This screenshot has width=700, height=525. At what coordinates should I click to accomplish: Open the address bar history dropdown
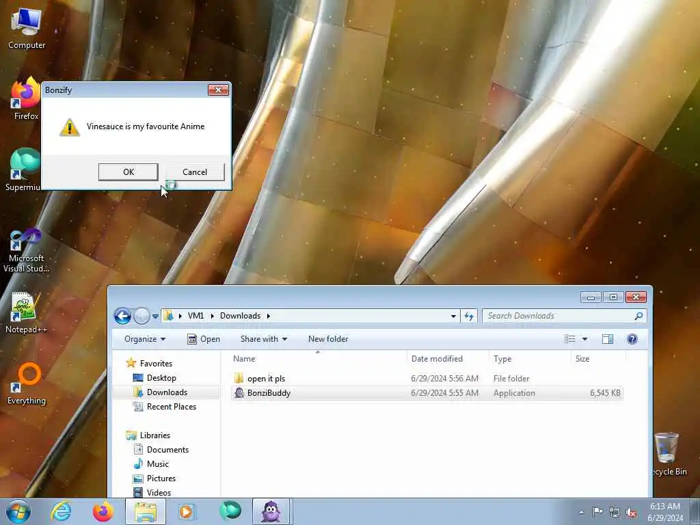(x=453, y=316)
